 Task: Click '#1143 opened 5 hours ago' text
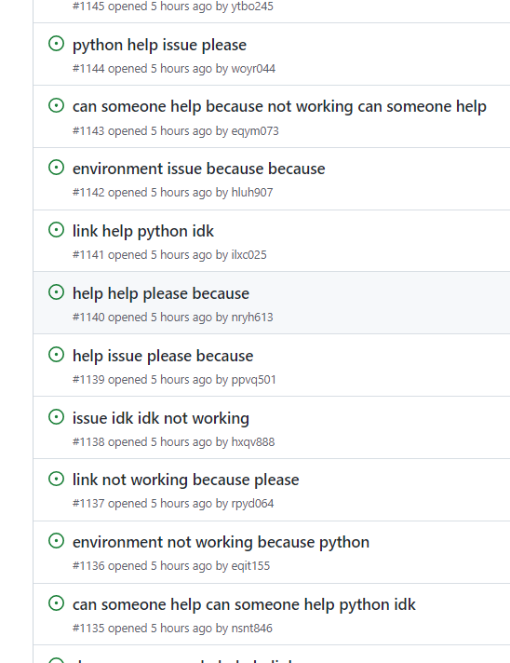[x=142, y=131]
